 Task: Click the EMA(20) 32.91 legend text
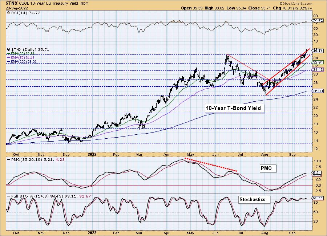tap(23, 54)
